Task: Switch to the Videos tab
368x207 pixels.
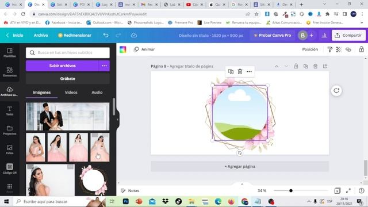Action: (x=71, y=93)
